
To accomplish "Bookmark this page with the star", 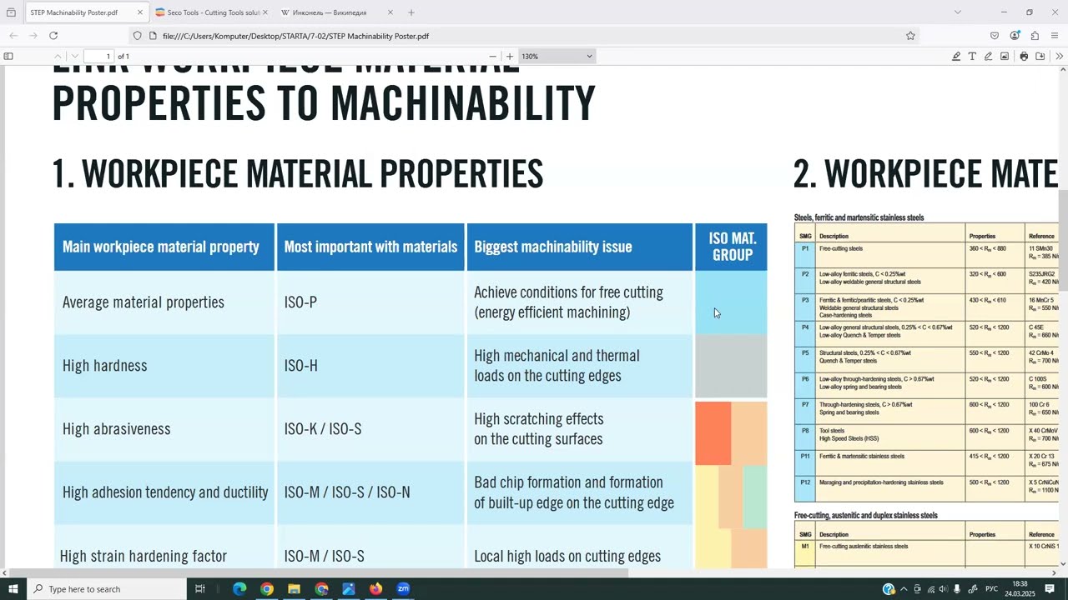I will (910, 36).
